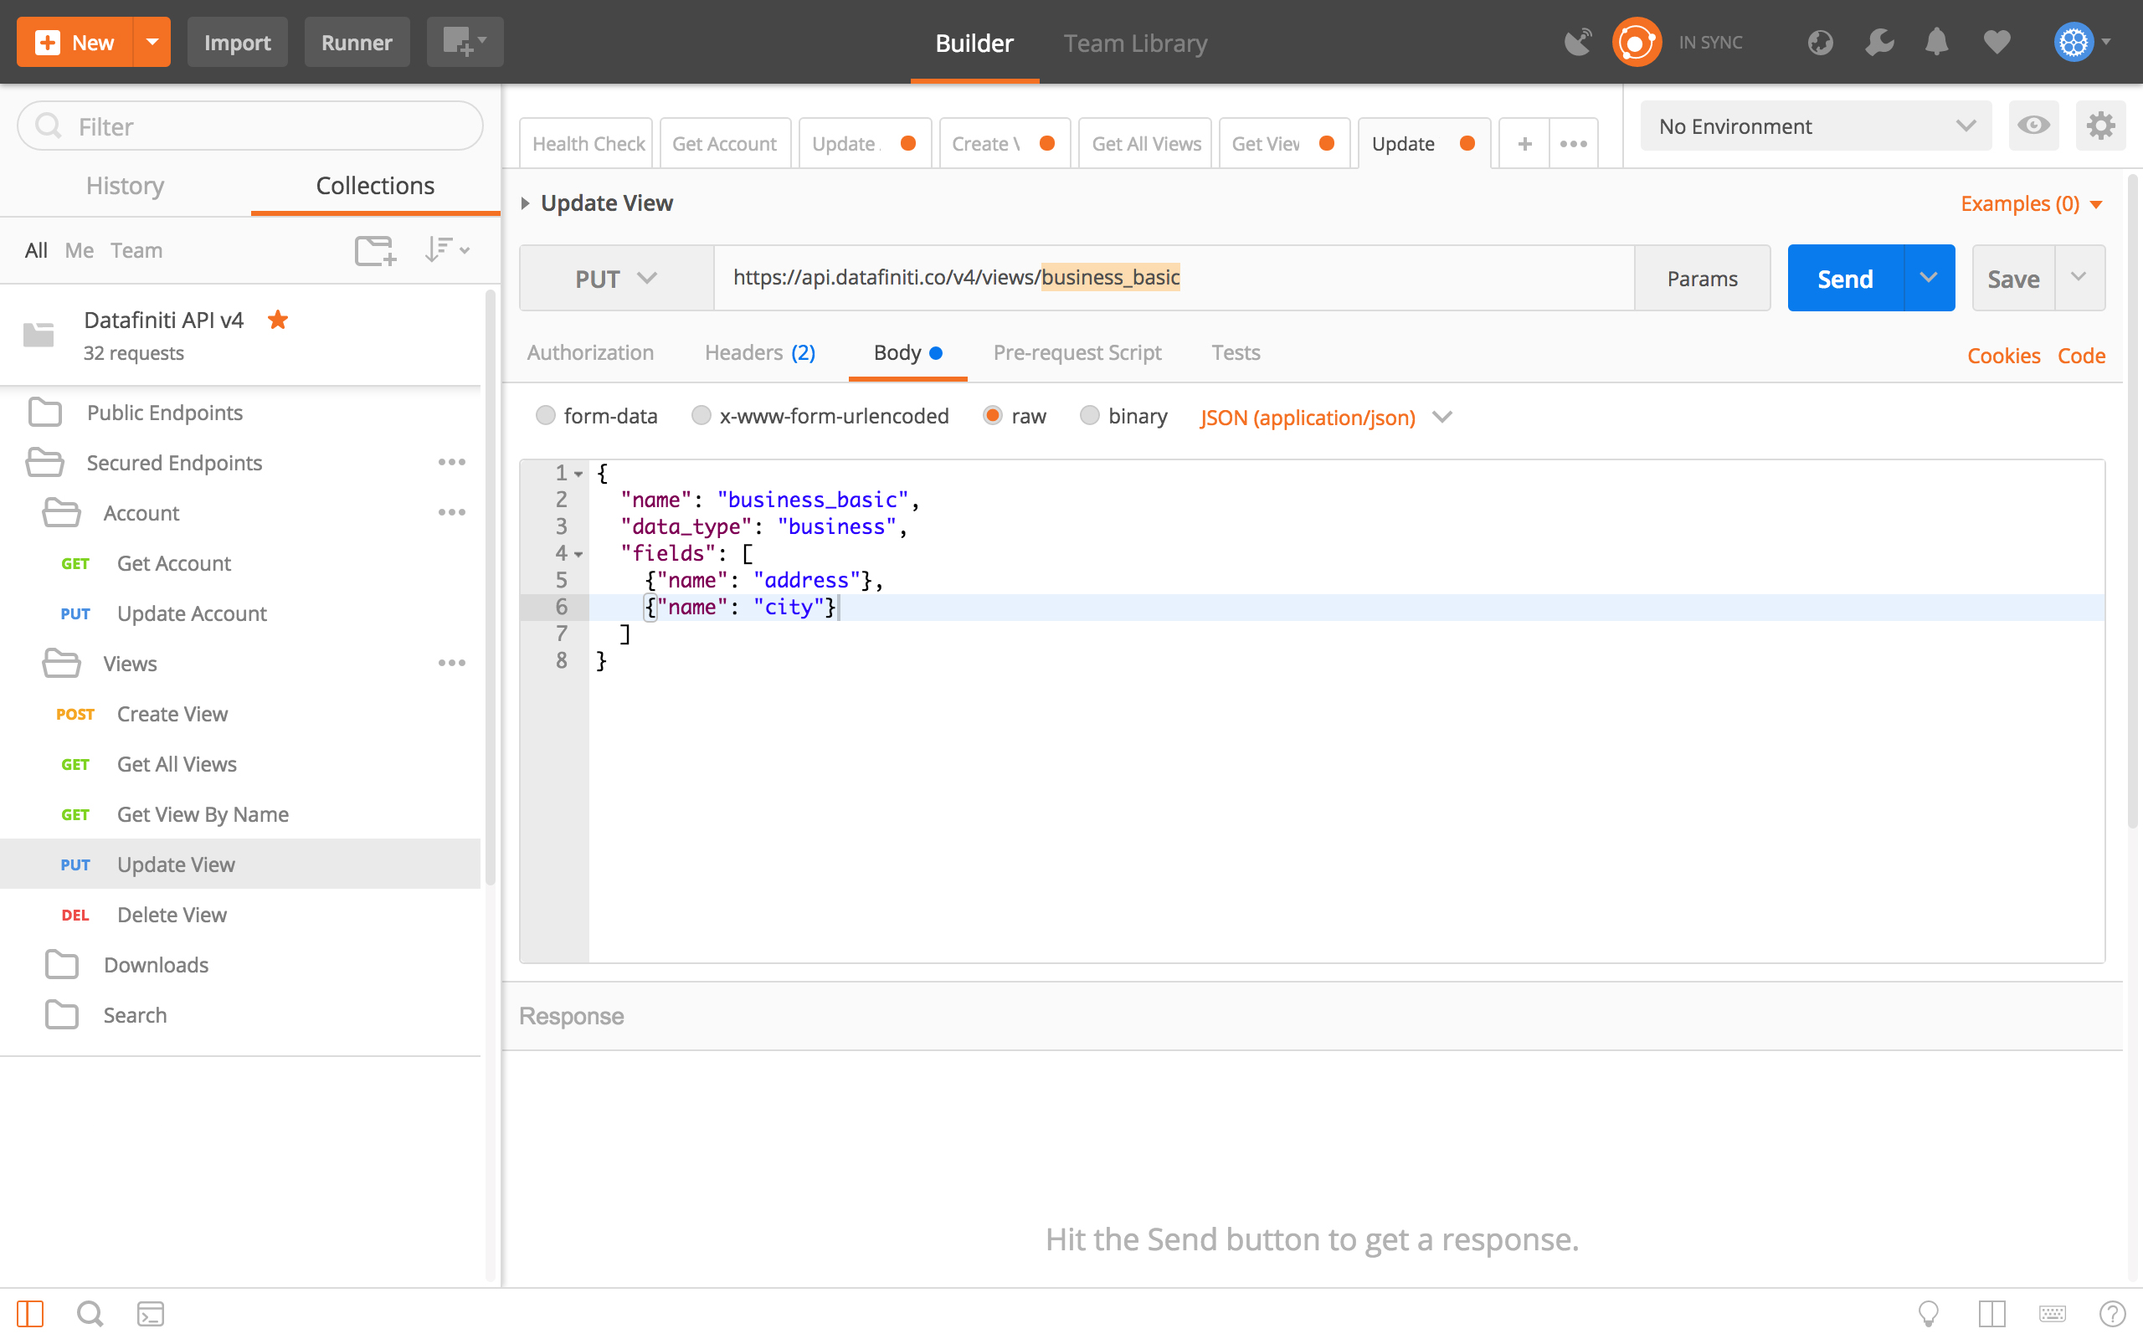Open more options for Views folder
Screen dimensions: 2143x1339
pos(452,664)
